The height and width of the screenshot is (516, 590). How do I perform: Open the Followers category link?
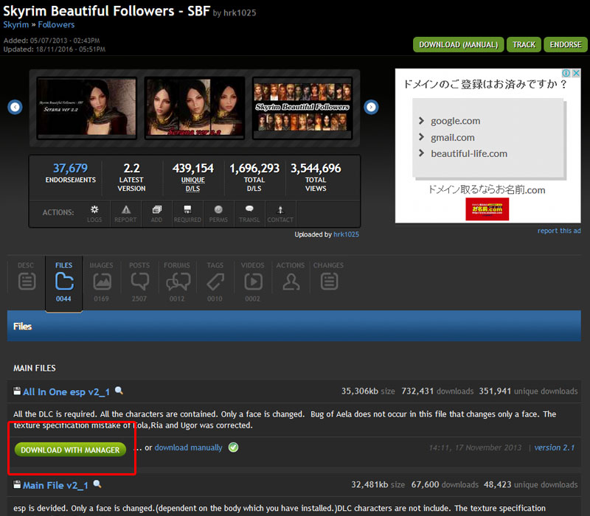pyautogui.click(x=56, y=25)
